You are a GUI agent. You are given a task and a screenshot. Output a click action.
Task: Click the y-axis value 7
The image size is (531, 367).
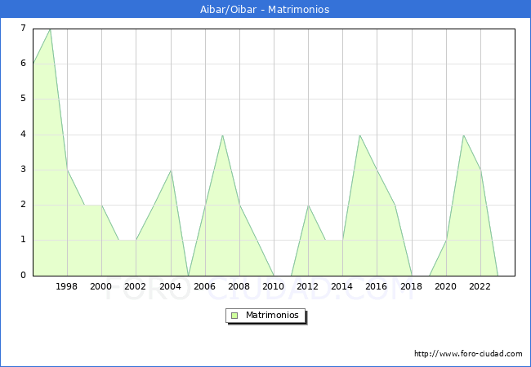(x=24, y=28)
